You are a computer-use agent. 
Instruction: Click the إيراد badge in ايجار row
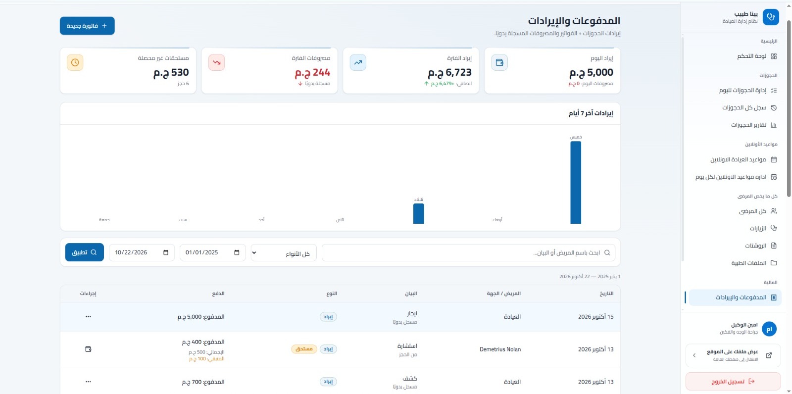click(x=328, y=317)
